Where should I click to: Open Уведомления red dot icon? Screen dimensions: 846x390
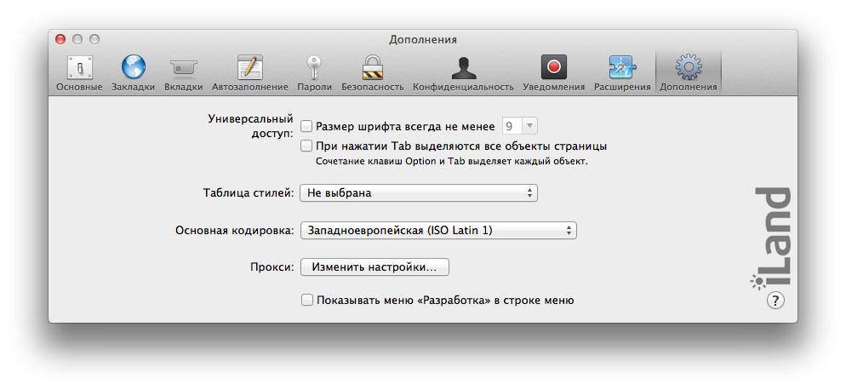[x=553, y=67]
